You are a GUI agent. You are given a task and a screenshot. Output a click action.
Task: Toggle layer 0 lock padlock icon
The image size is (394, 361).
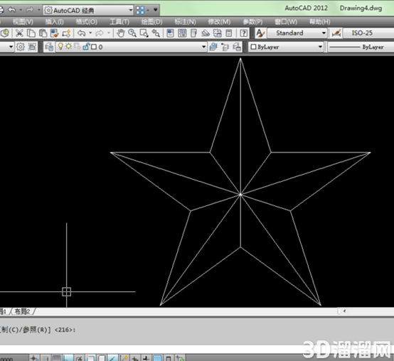pos(85,47)
